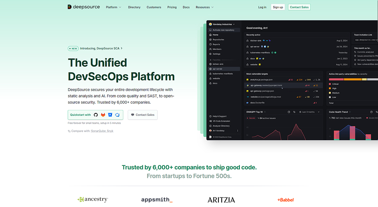Click the DeepSource logo in the header
This screenshot has width=378, height=207.
point(84,7)
